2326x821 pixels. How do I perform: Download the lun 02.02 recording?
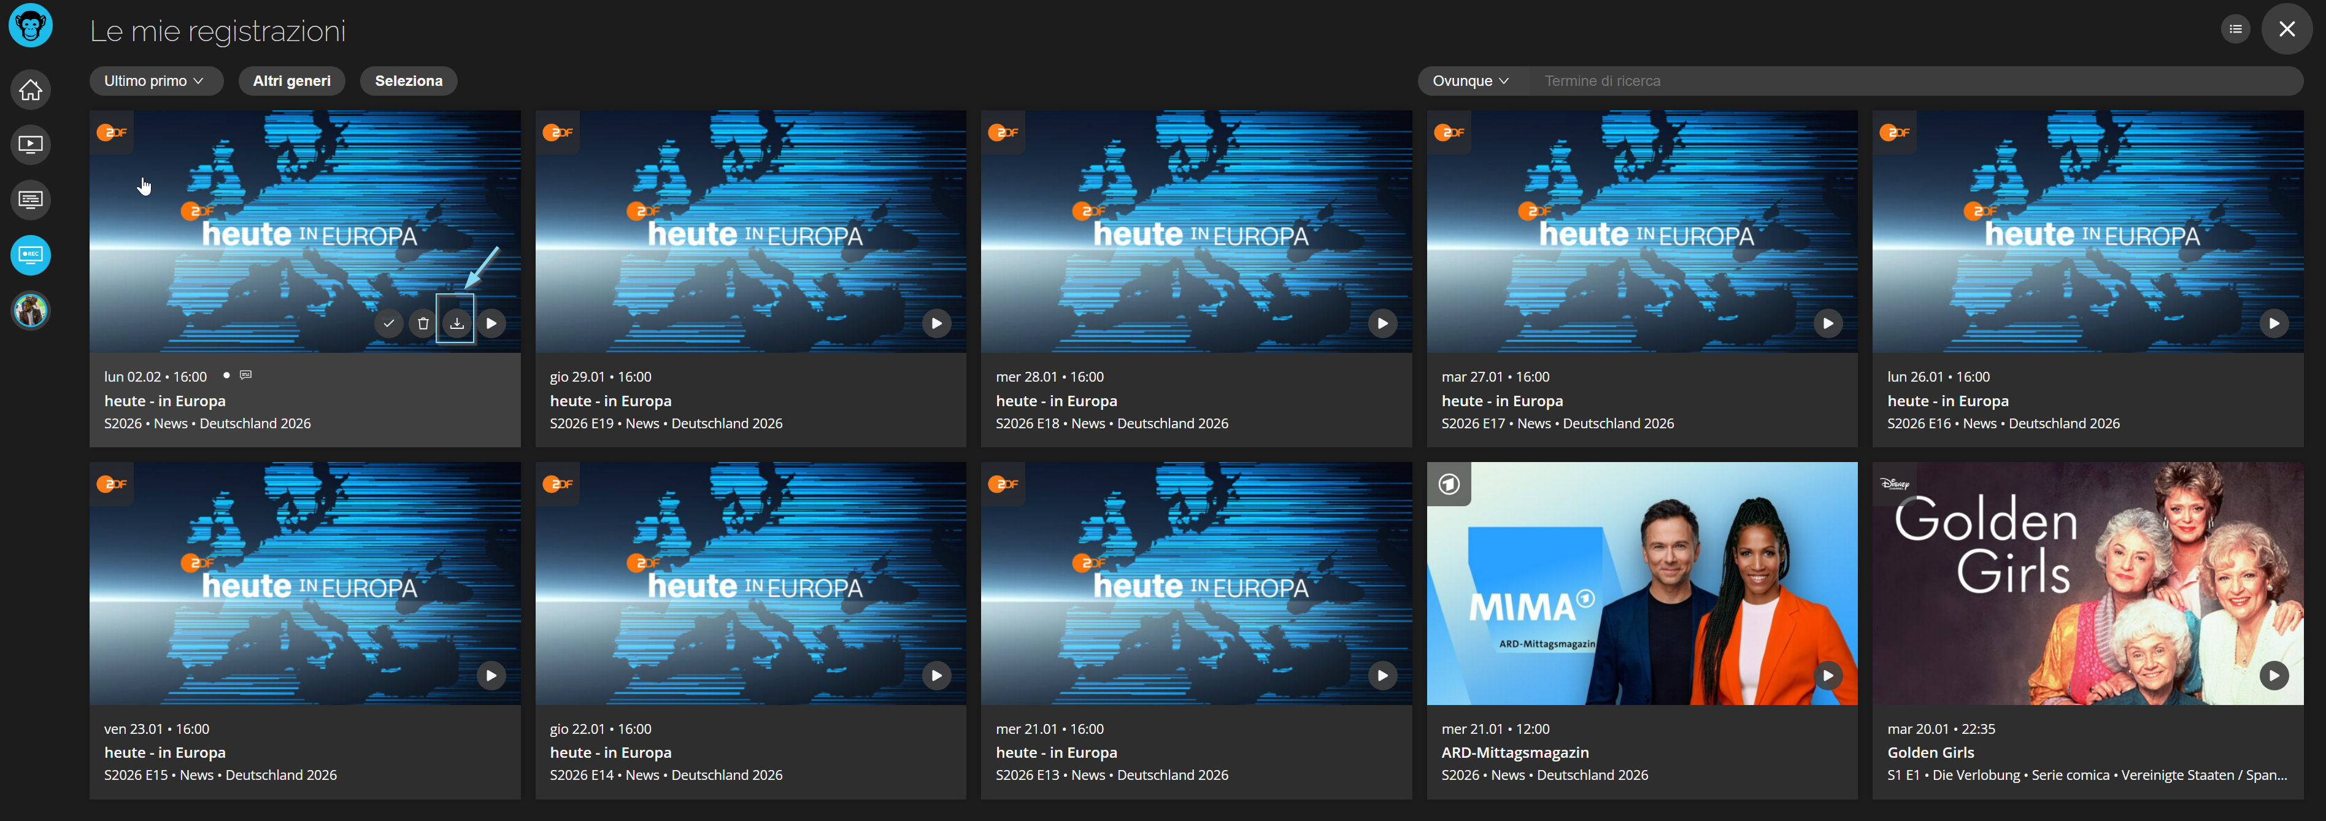pyautogui.click(x=457, y=323)
